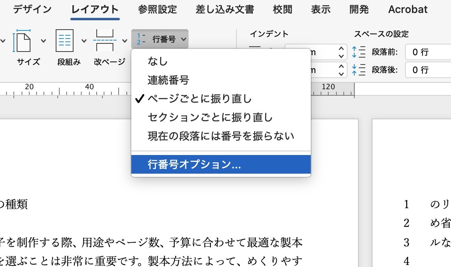Click the 40 mark on the ruler
Image resolution: width=451 pixels, height=267 pixels.
89,87
